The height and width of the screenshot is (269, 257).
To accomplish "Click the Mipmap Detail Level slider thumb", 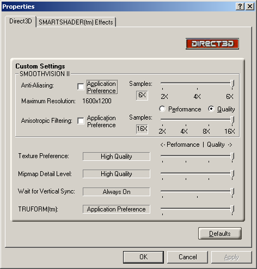I will click(x=232, y=174).
